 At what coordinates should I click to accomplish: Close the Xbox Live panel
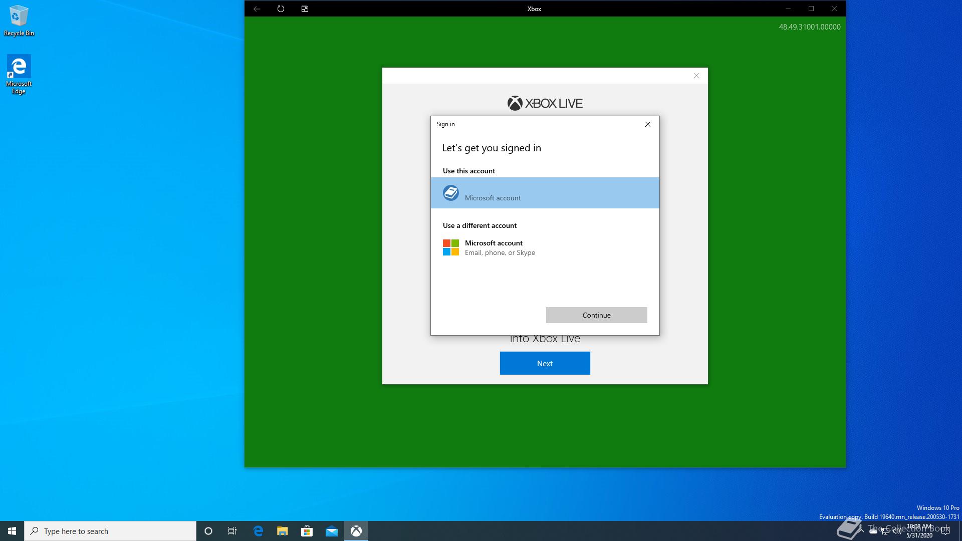point(696,76)
